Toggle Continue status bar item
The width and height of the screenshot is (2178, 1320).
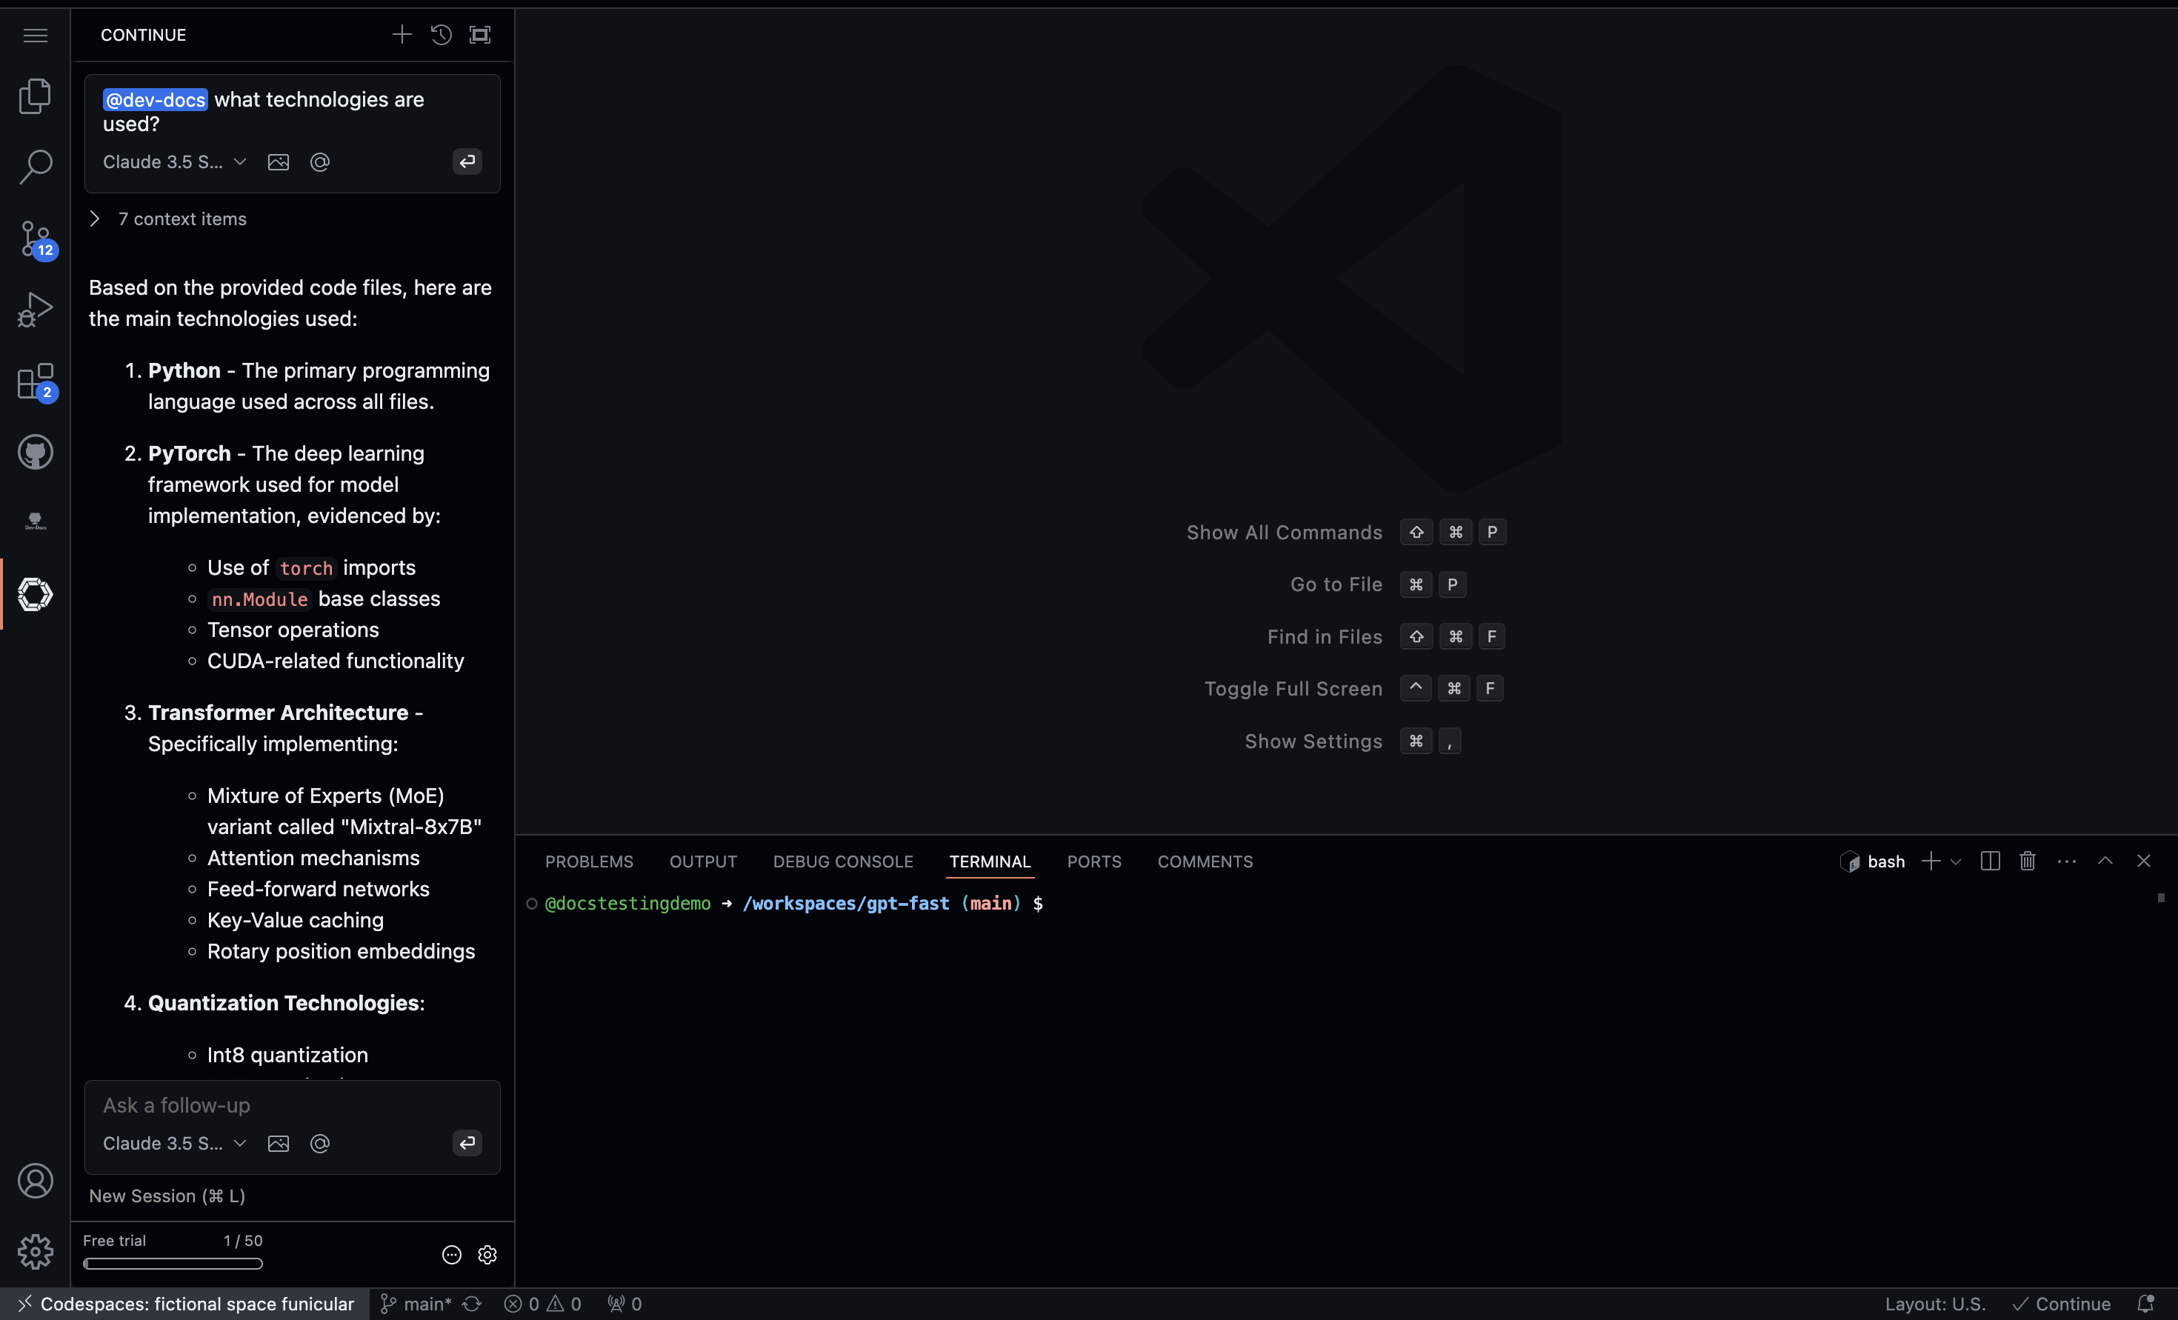tap(2061, 1304)
